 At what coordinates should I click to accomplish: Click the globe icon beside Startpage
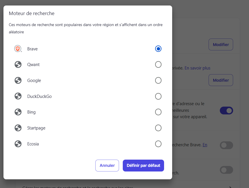click(x=18, y=128)
